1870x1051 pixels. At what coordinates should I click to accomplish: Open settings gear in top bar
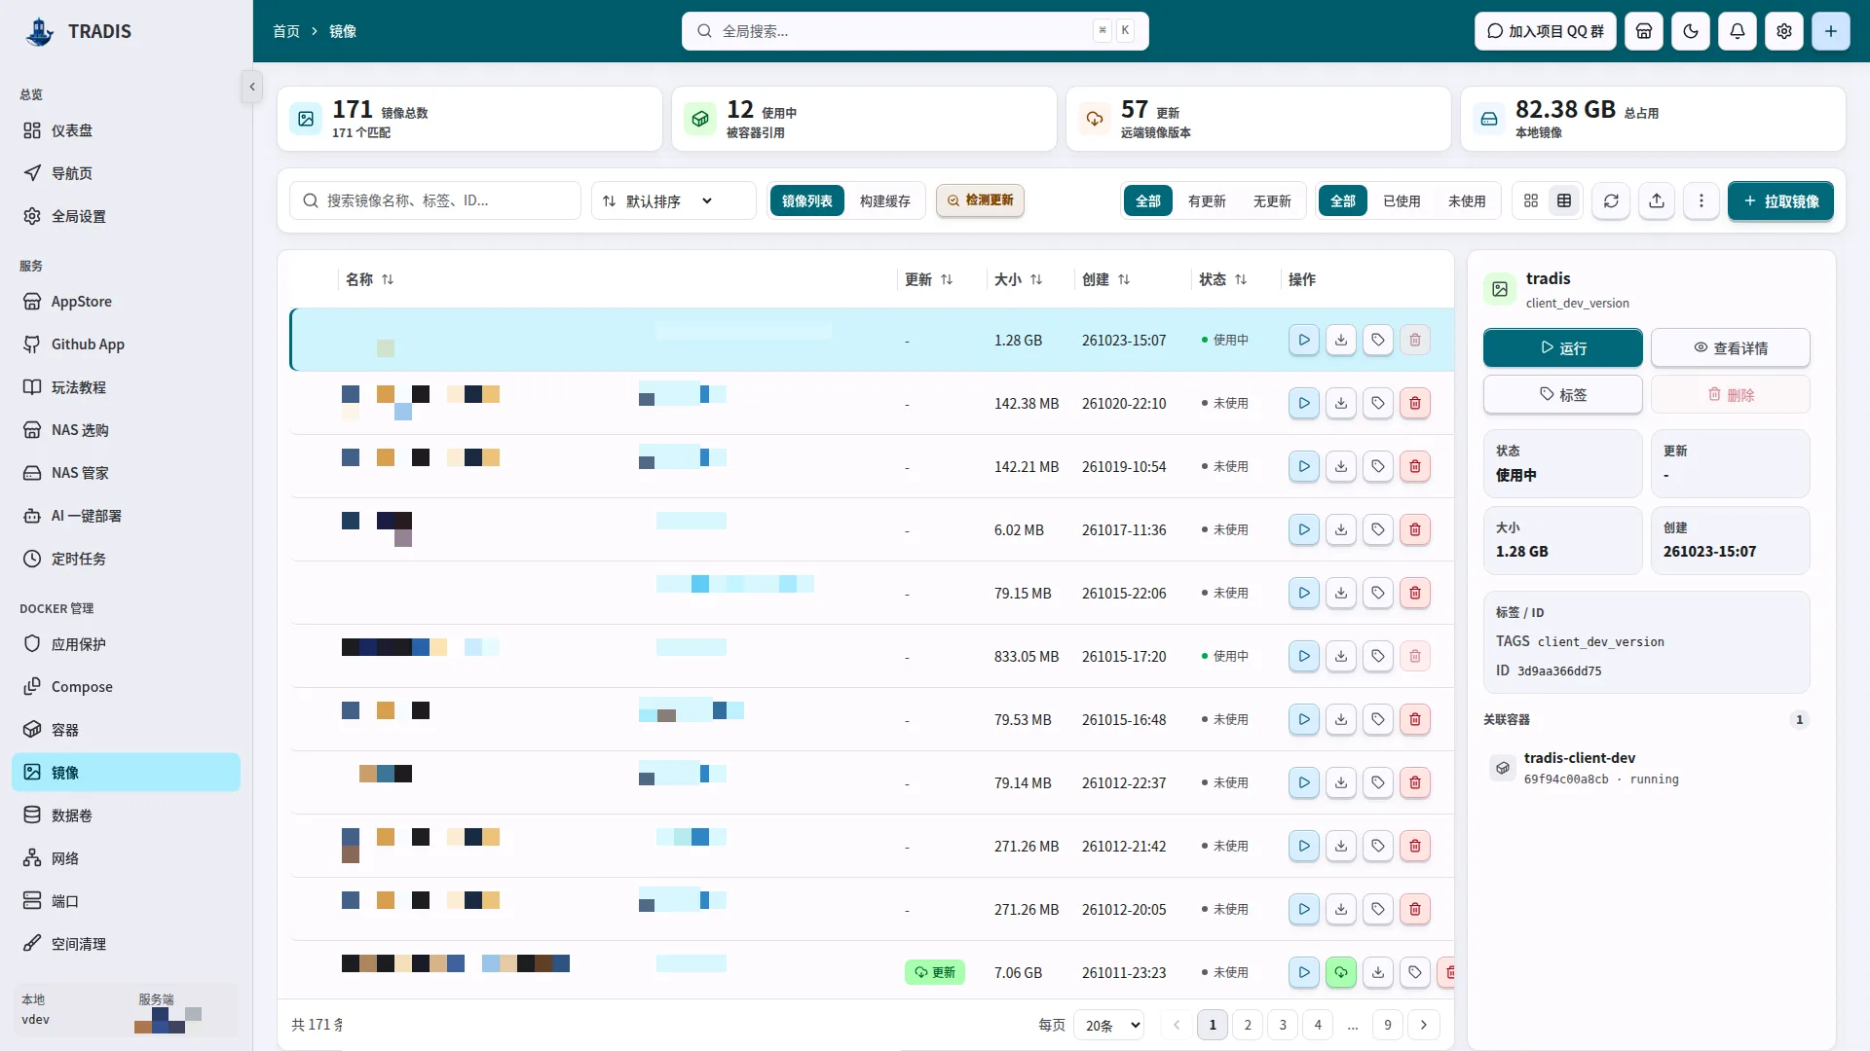(1783, 31)
